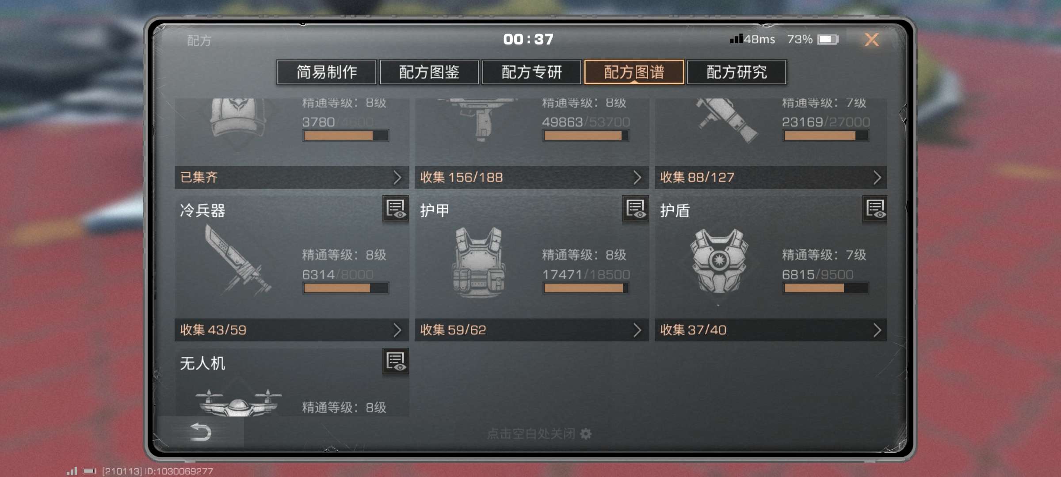Select the armor vest image

[x=479, y=262]
